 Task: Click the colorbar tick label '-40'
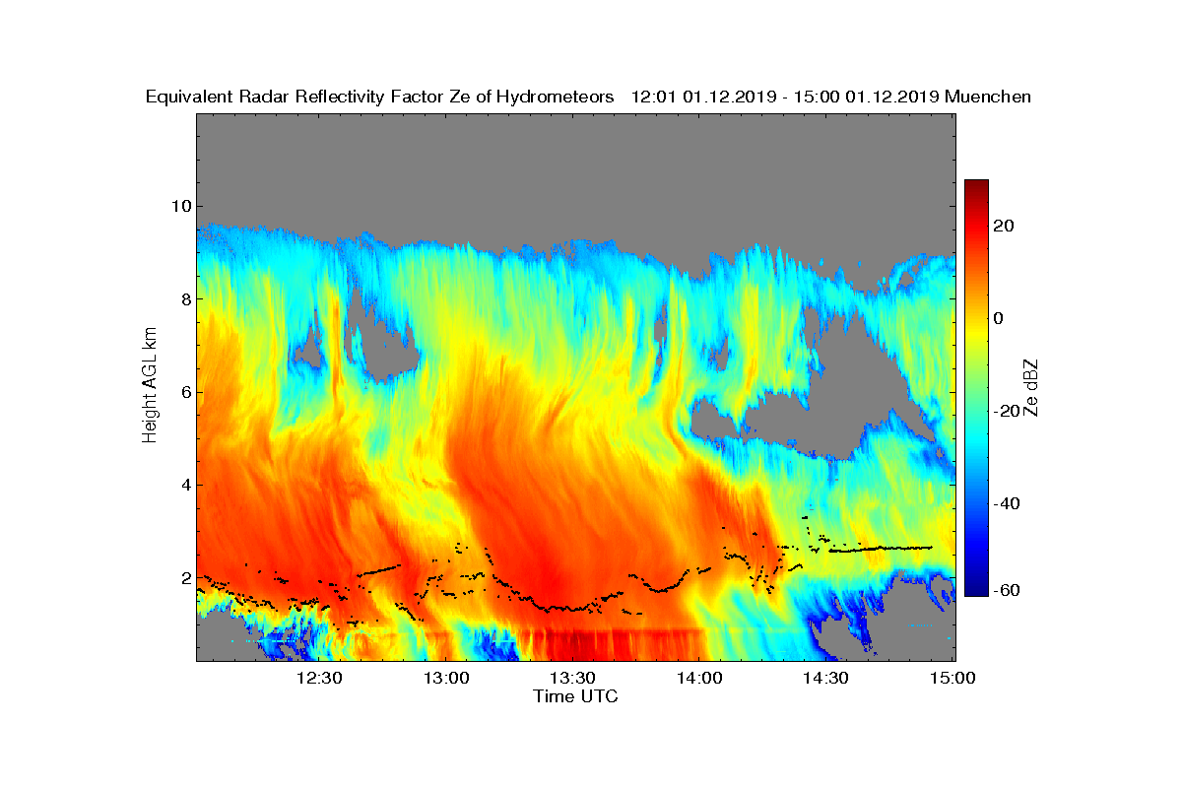pos(1008,503)
